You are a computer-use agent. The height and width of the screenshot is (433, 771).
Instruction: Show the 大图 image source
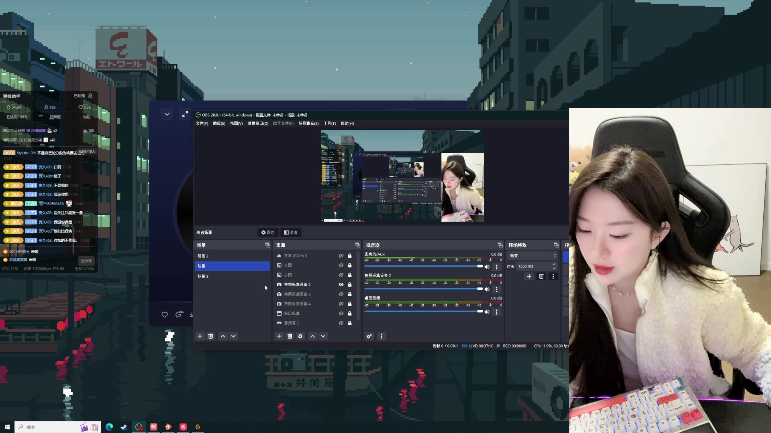[x=341, y=265]
